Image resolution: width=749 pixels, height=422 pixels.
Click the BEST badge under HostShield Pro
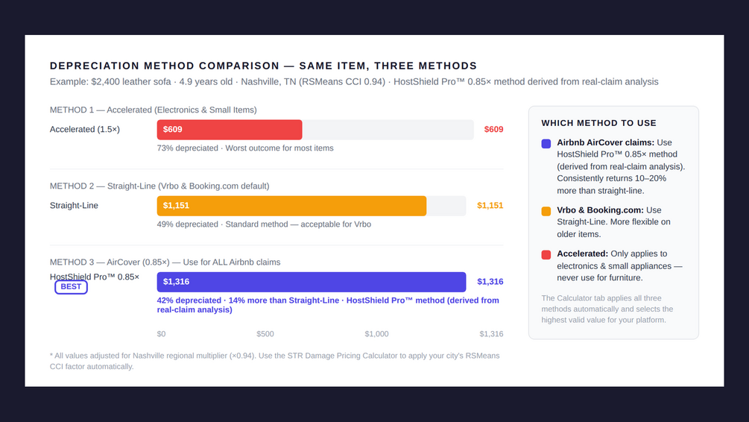click(72, 287)
